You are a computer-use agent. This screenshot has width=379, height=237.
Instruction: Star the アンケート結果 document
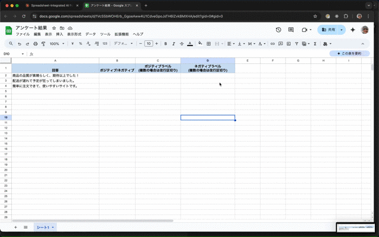54,28
